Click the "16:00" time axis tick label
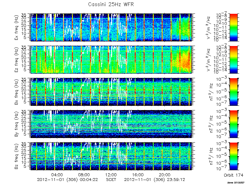 tap(138, 174)
